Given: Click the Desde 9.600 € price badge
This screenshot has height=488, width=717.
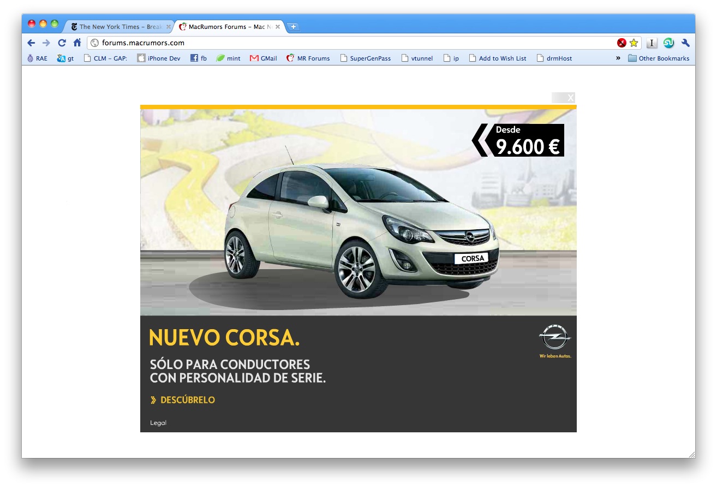Looking at the screenshot, I should 518,140.
